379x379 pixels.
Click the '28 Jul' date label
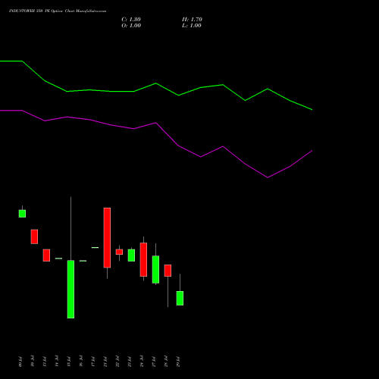166,362
